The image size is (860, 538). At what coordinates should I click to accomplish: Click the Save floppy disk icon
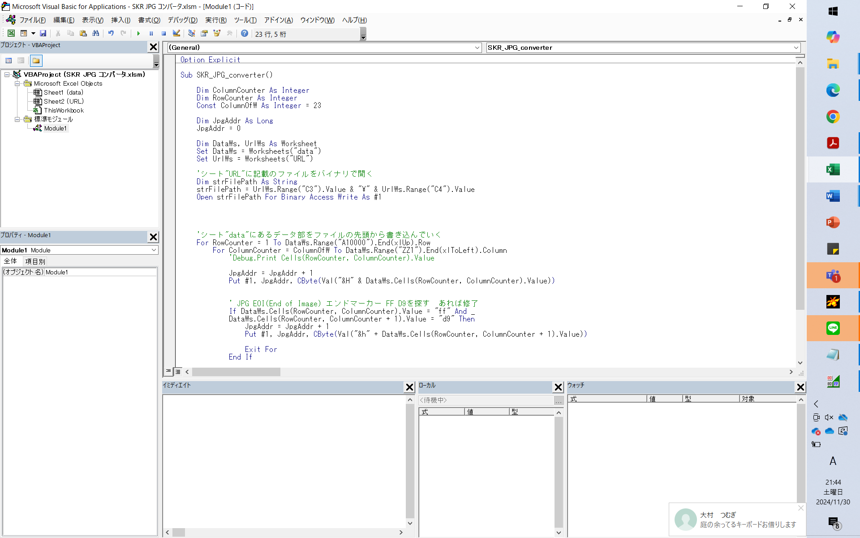click(43, 34)
